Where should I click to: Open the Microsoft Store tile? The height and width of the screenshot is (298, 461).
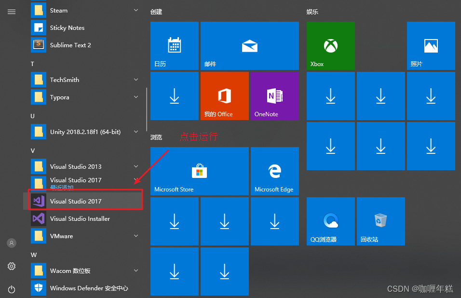(x=199, y=171)
